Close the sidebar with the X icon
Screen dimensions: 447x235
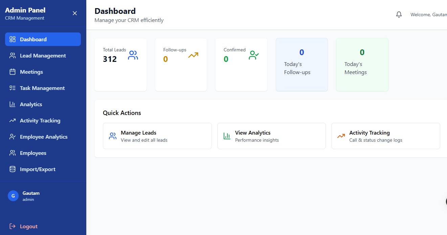tap(75, 13)
